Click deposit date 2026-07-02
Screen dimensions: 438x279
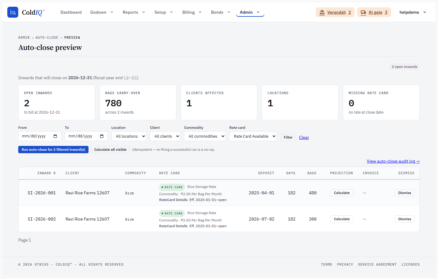coord(262,219)
